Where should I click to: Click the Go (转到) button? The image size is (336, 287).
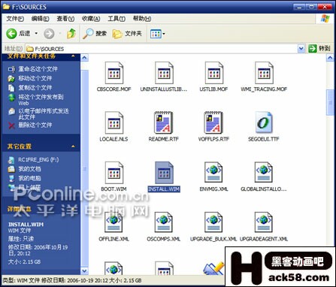(x=319, y=48)
